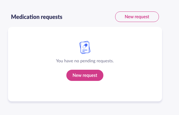Click the outlined New request button beside heading
The width and height of the screenshot is (179, 115).
coord(137,17)
